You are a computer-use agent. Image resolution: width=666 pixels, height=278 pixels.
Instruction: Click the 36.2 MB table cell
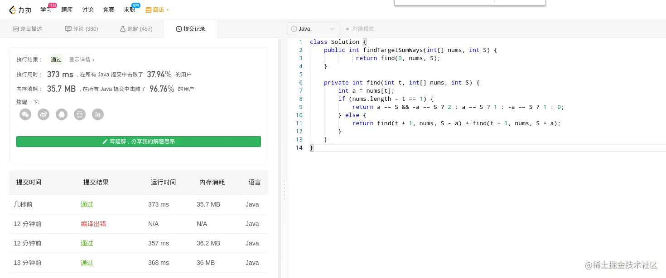tap(208, 243)
